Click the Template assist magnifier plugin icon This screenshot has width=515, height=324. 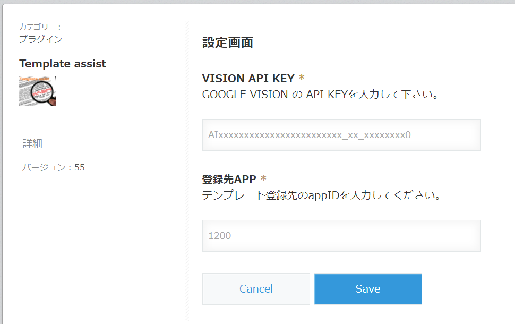38,90
